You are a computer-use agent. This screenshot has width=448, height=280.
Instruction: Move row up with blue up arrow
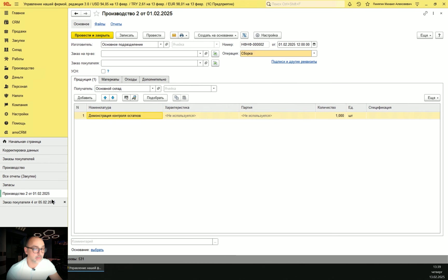[105, 98]
